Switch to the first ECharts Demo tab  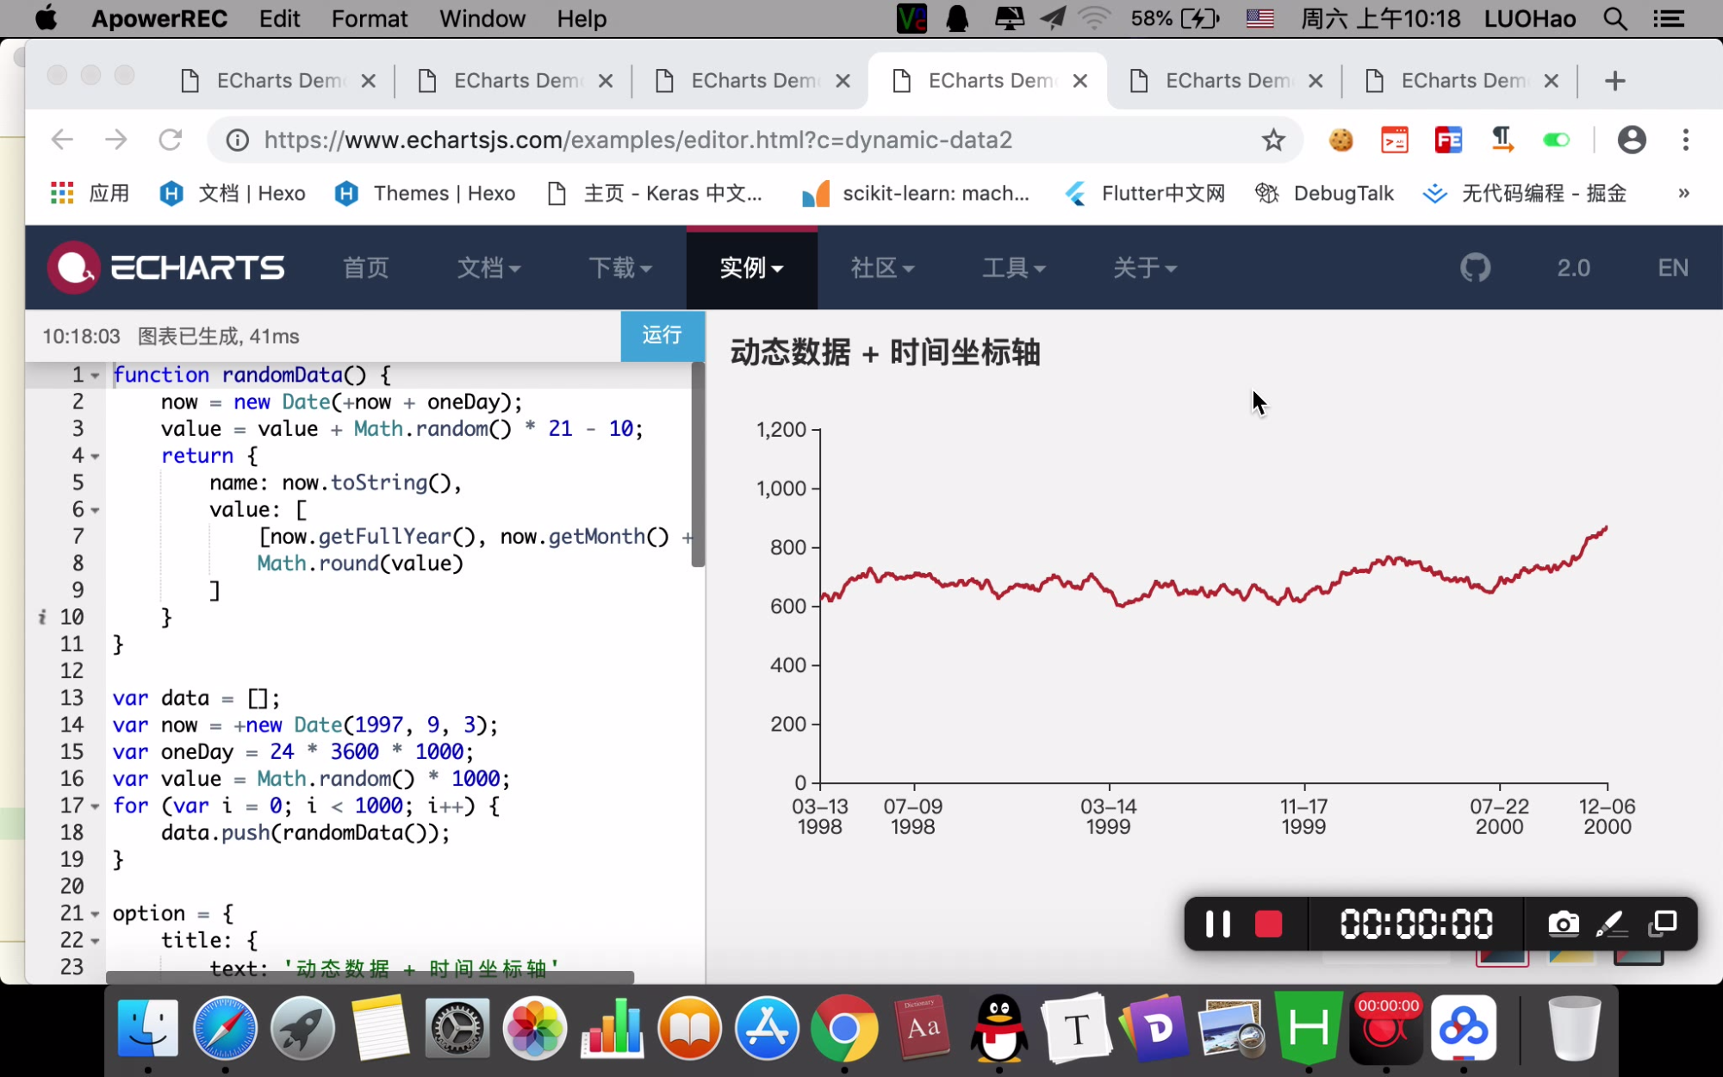[276, 81]
